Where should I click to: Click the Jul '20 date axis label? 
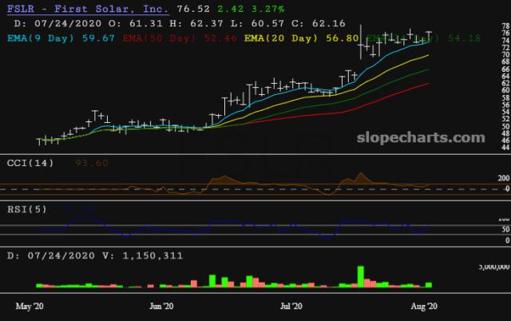(x=290, y=306)
